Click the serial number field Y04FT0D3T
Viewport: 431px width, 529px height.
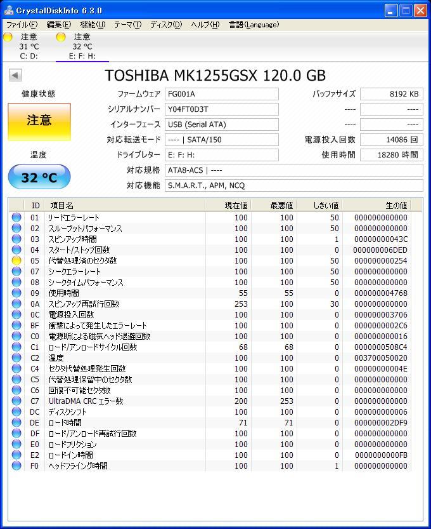(x=222, y=109)
